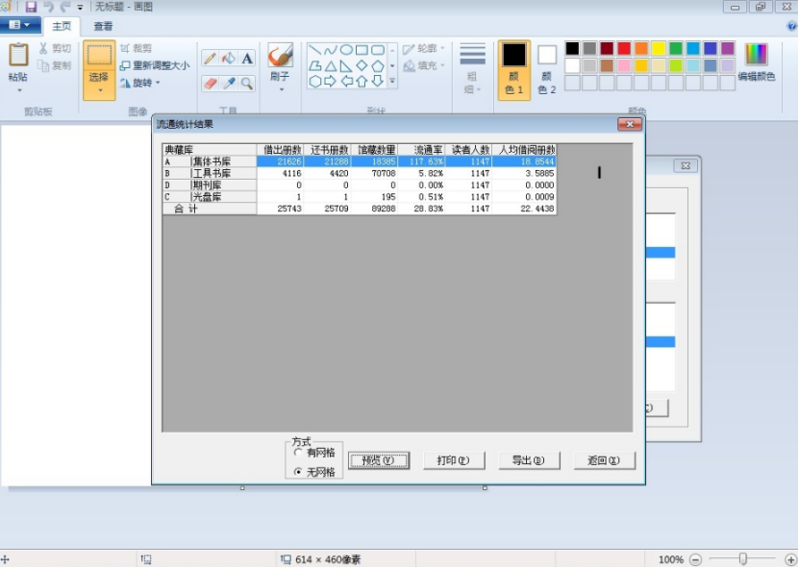799x568 pixels.
Task: Expand the 旋转 (Rotate) dropdown
Action: [x=158, y=83]
